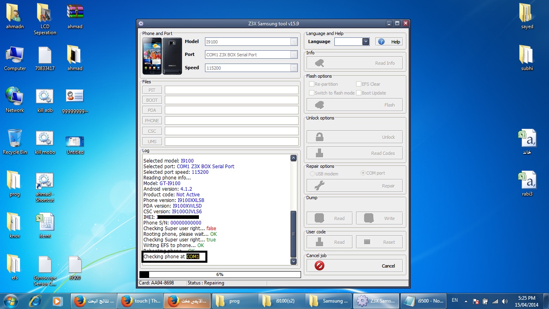The image size is (549, 309).
Task: Open the efs folder on desktop
Action: click(15, 268)
